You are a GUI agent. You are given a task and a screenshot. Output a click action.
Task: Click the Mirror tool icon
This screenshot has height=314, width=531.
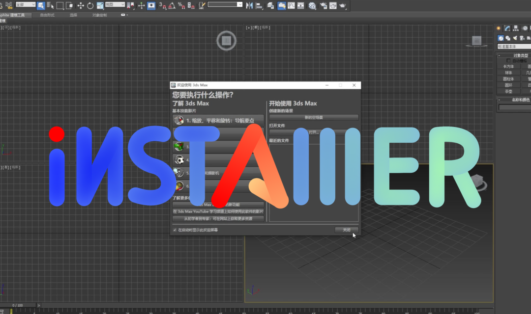[x=250, y=5]
